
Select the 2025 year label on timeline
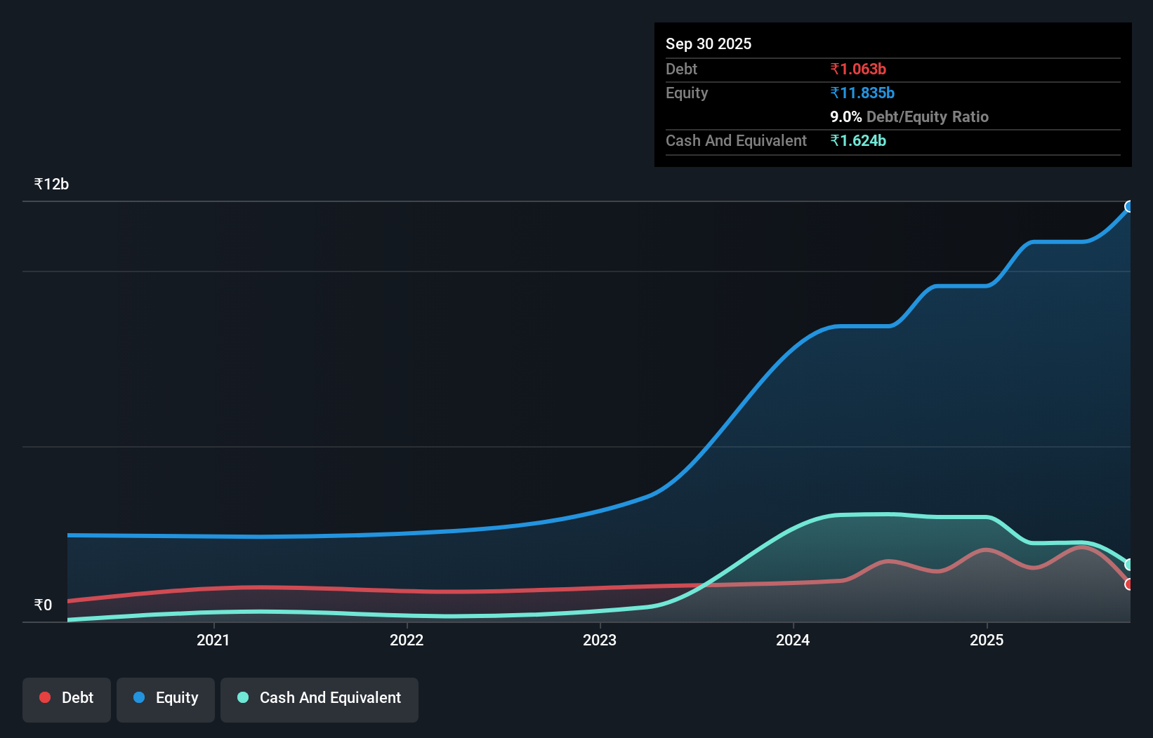pos(987,640)
